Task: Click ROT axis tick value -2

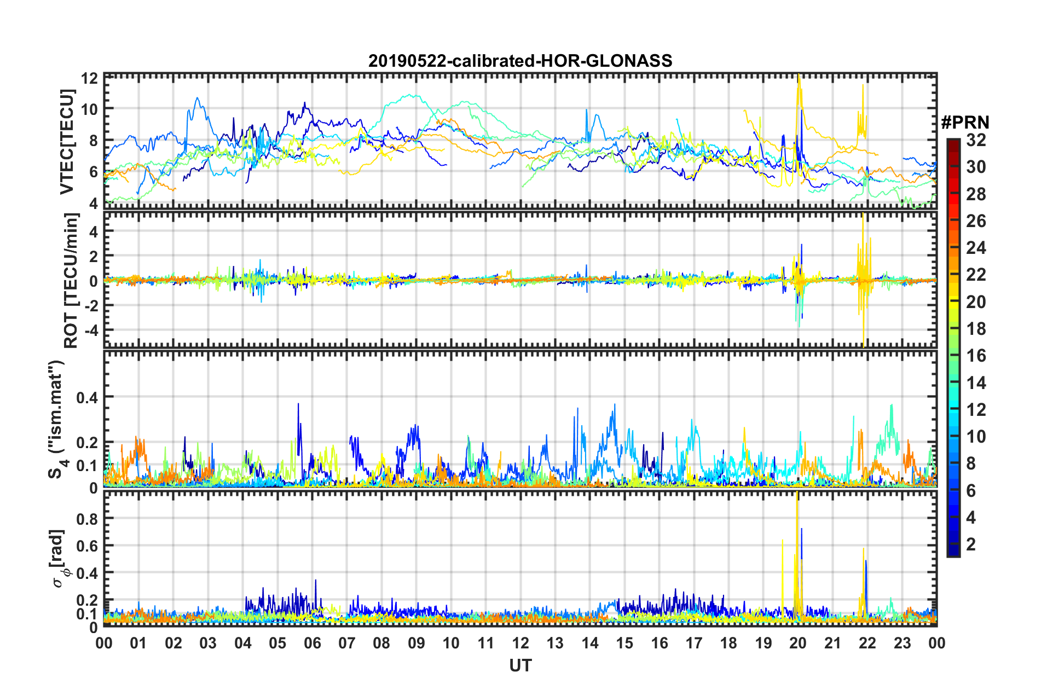Action: point(91,306)
